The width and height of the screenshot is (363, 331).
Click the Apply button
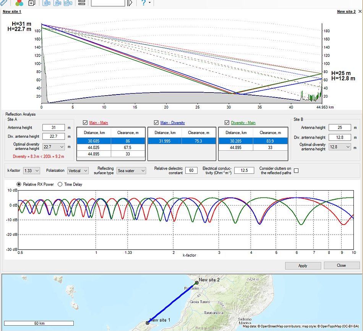click(x=303, y=266)
